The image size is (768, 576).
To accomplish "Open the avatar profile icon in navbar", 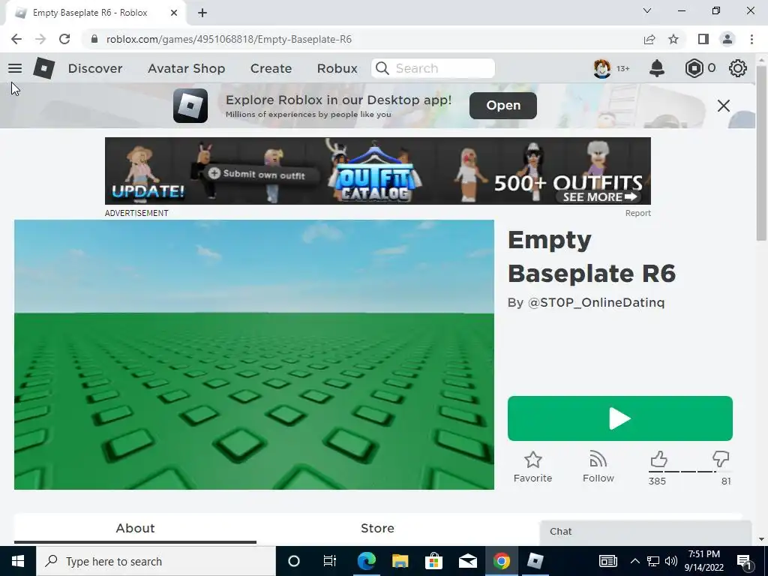I will [x=602, y=68].
